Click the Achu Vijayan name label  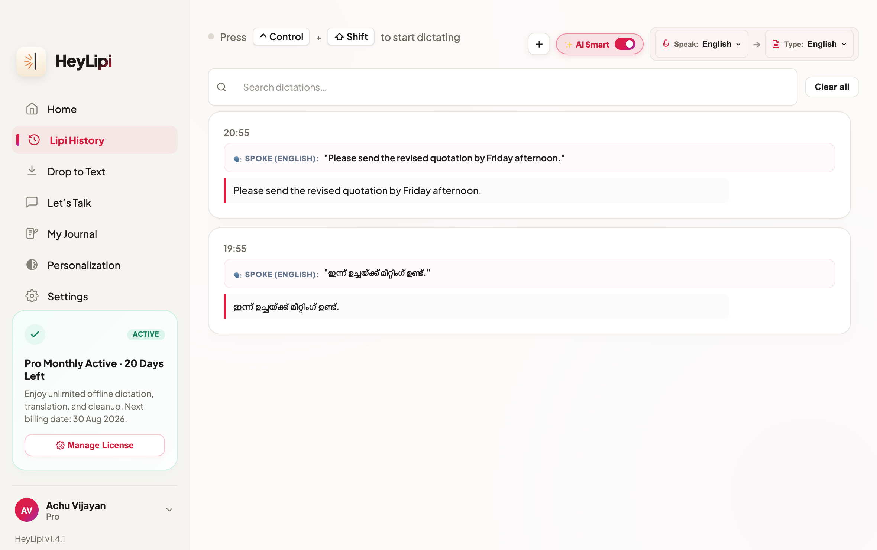(76, 505)
